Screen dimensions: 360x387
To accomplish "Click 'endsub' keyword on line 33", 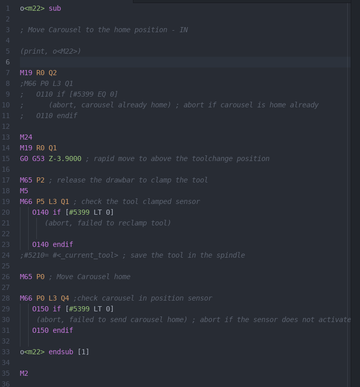I will pyautogui.click(x=61, y=352).
